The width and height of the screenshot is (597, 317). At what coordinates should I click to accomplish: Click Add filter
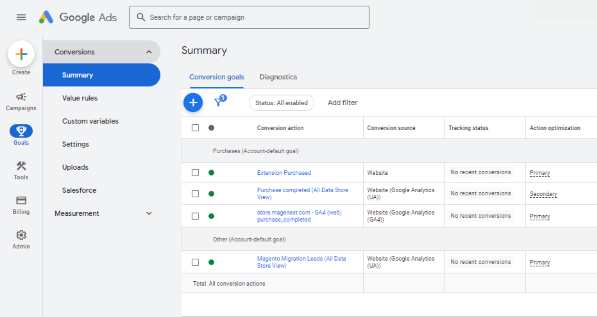point(342,103)
